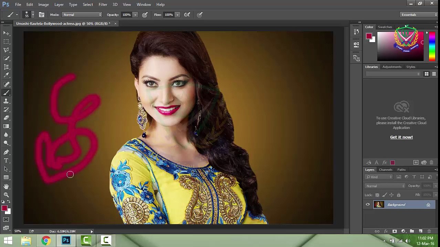The width and height of the screenshot is (440, 247).
Task: Select the Eyedropper tool
Action: tap(6, 75)
